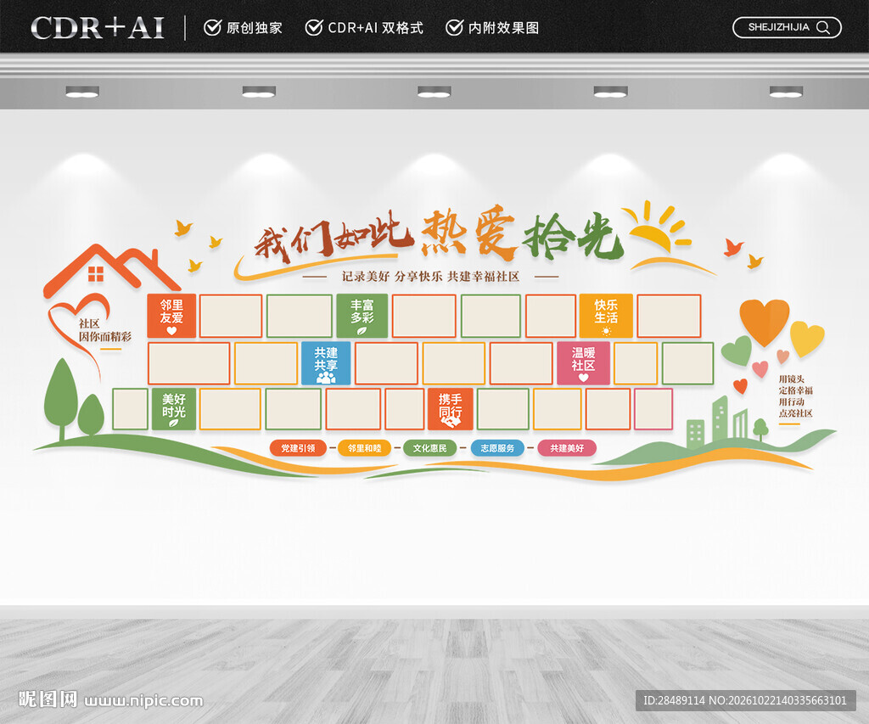Click the 原创独家 label
Viewport: 869px width, 724px height.
255,28
